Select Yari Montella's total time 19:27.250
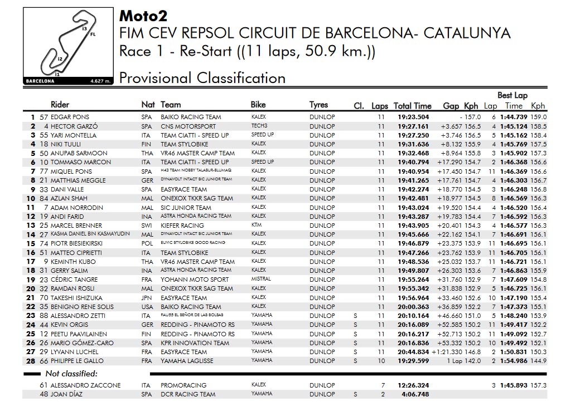The width and height of the screenshot is (561, 402). pos(413,135)
